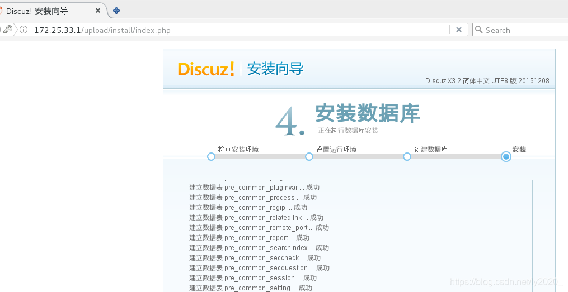Click the 检查安装环境 step label

pyautogui.click(x=238, y=149)
